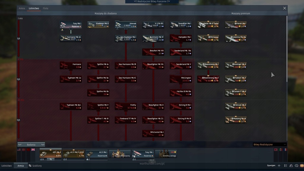The height and width of the screenshot is (171, 304).
Task: Select the premium Boomerang Mk I tile
Action: pos(208,66)
